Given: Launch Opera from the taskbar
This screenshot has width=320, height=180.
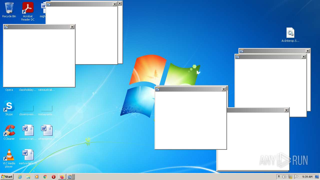Looking at the screenshot, I should click(53, 177).
